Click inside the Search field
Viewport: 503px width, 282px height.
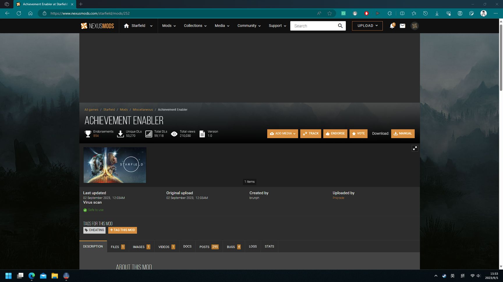click(x=314, y=26)
